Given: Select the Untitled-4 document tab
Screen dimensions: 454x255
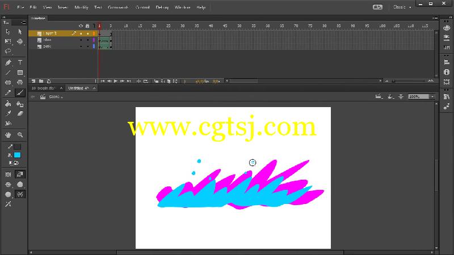Looking at the screenshot, I should (78, 88).
